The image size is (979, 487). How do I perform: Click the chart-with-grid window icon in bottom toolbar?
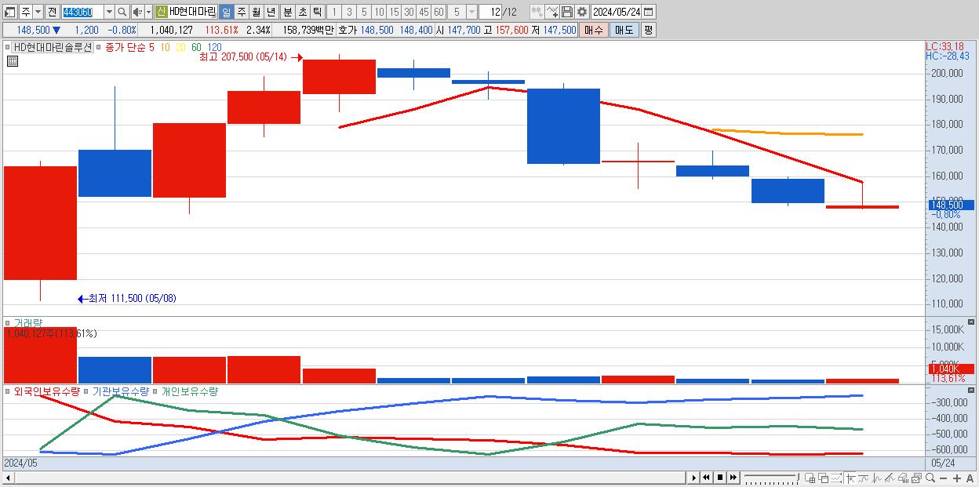[810, 478]
